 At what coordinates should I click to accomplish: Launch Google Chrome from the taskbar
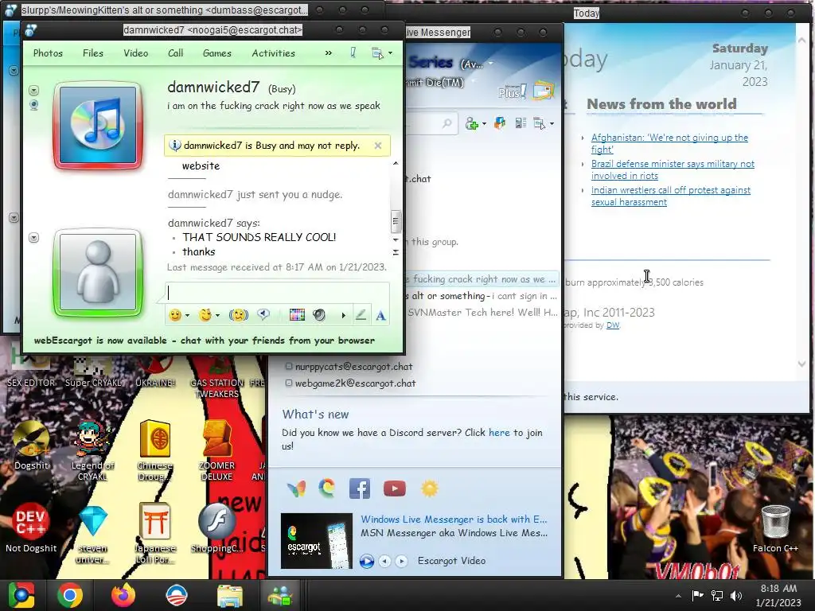tap(70, 595)
